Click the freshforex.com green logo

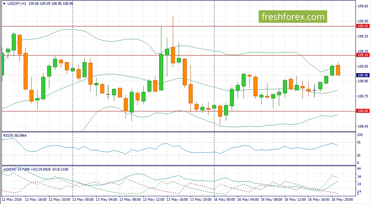(293, 17)
